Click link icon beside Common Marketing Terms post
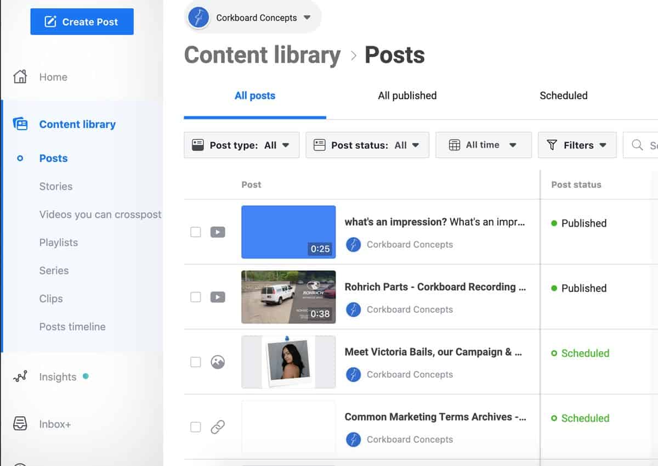The height and width of the screenshot is (466, 658). pos(218,427)
